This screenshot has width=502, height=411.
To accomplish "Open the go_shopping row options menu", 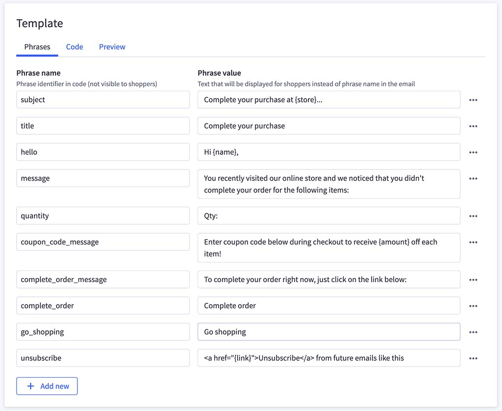I will pyautogui.click(x=474, y=332).
